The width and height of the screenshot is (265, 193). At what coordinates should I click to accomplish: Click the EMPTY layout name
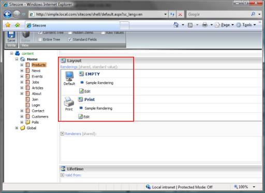93,74
